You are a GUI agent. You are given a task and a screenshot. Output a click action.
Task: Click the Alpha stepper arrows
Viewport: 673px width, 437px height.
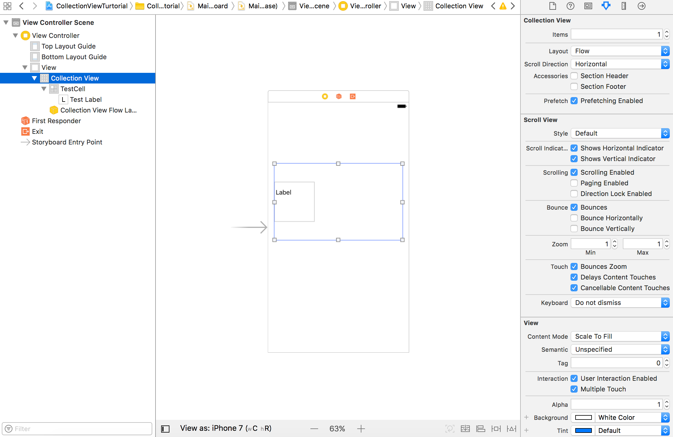pos(667,405)
